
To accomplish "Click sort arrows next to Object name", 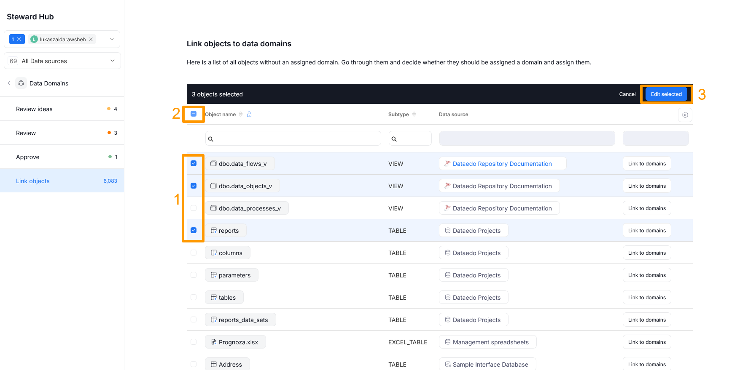I will pyautogui.click(x=241, y=114).
